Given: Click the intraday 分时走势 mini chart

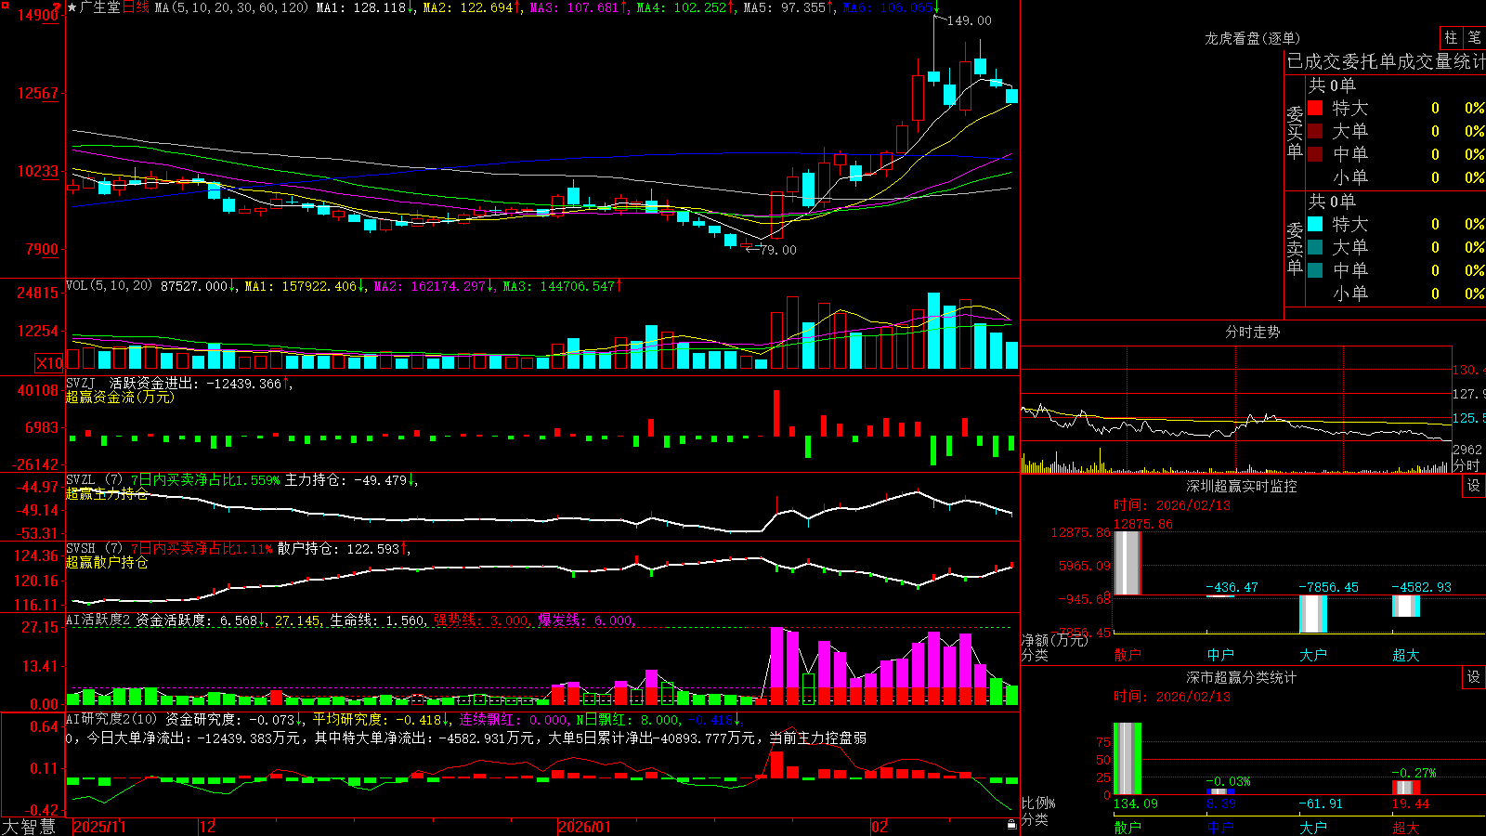Looking at the screenshot, I should pos(1236,410).
